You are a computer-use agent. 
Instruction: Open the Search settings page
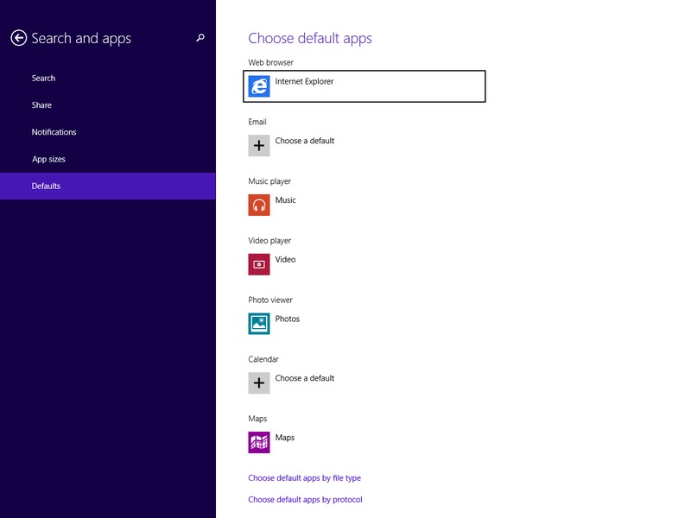pos(43,79)
